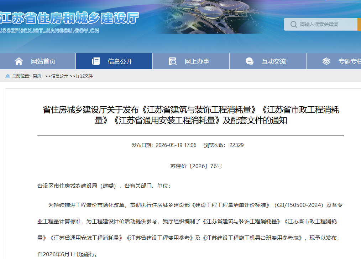Click the chat bubble icon beside 互动交流
This screenshot has width=361, height=259.
(x=249, y=61)
